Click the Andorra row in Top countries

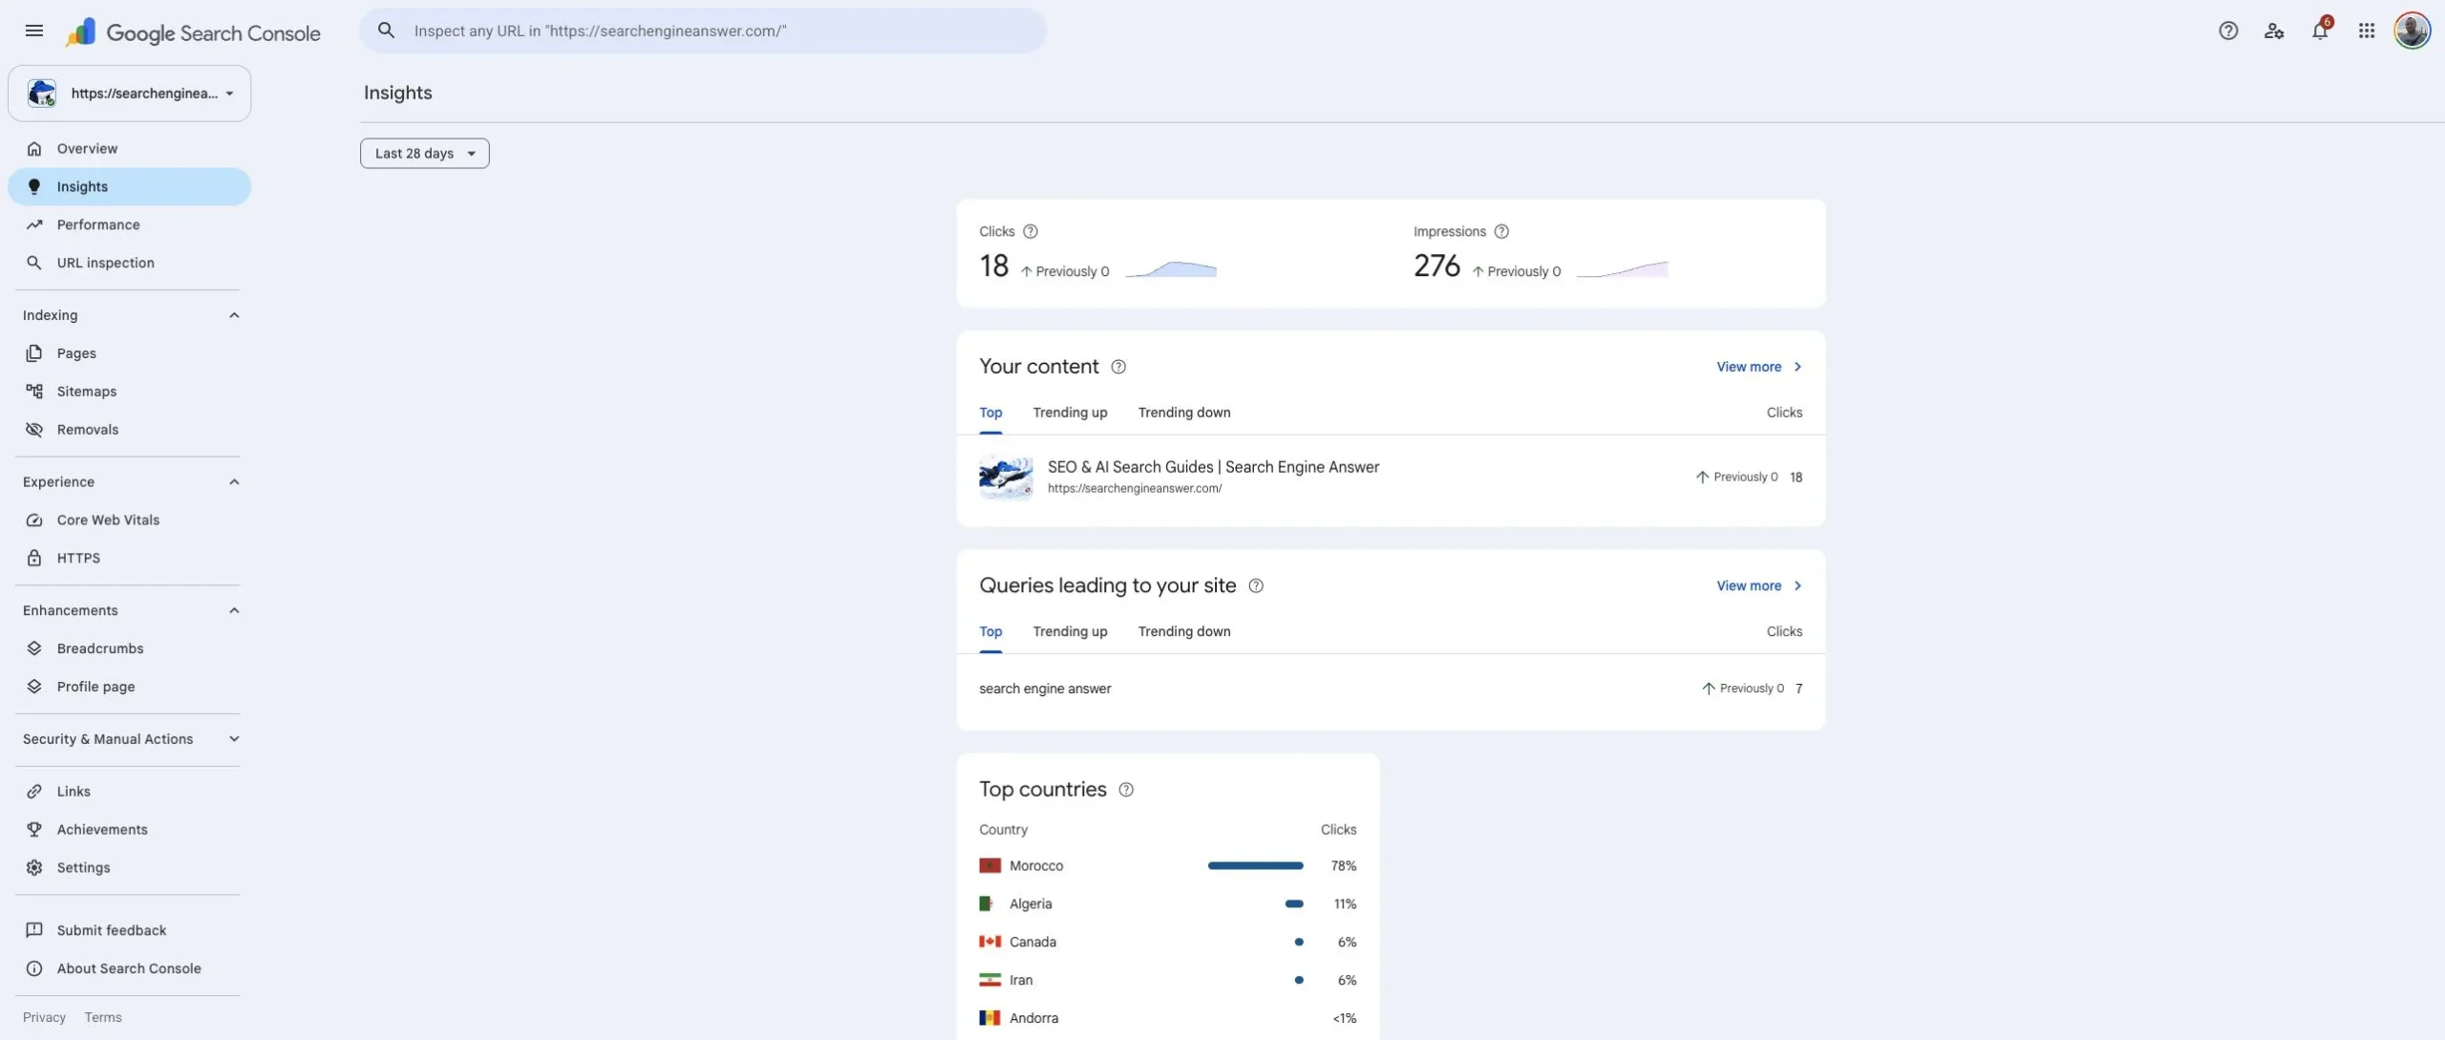[x=1167, y=1019]
